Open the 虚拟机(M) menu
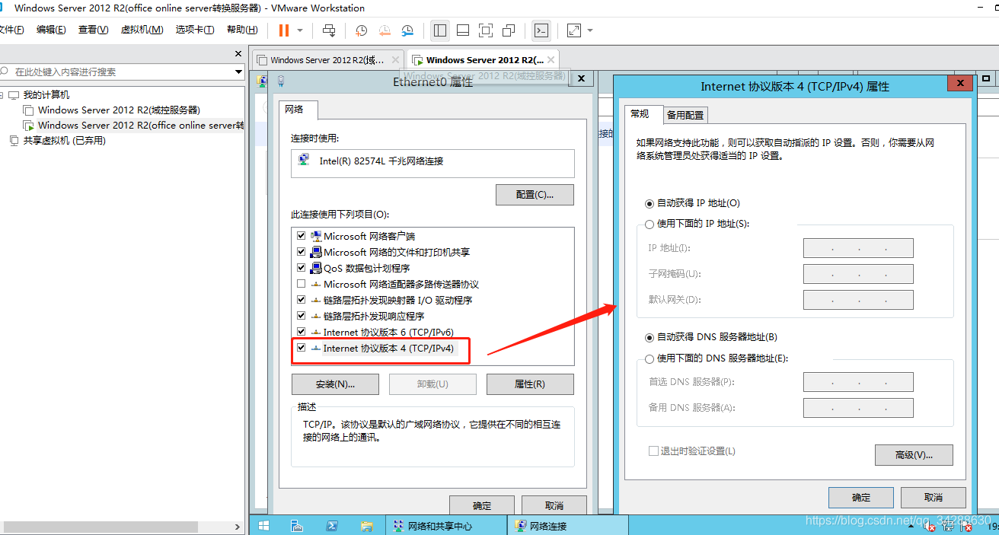 (x=142, y=30)
